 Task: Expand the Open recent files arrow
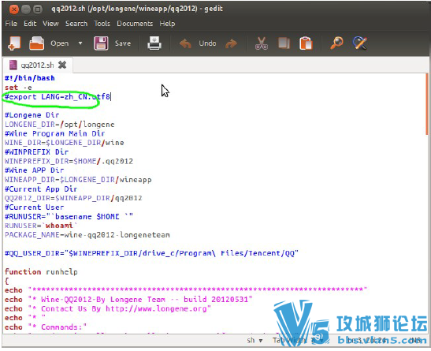[x=80, y=43]
